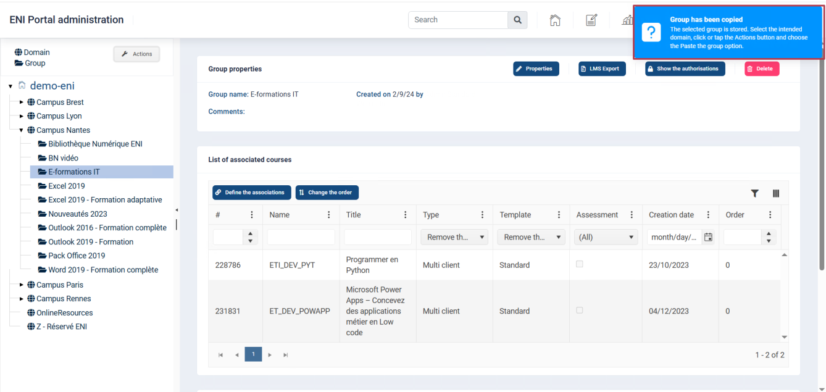Click the ET_DEV_POWAPP name cell
This screenshot has height=392, width=826.
pyautogui.click(x=300, y=311)
